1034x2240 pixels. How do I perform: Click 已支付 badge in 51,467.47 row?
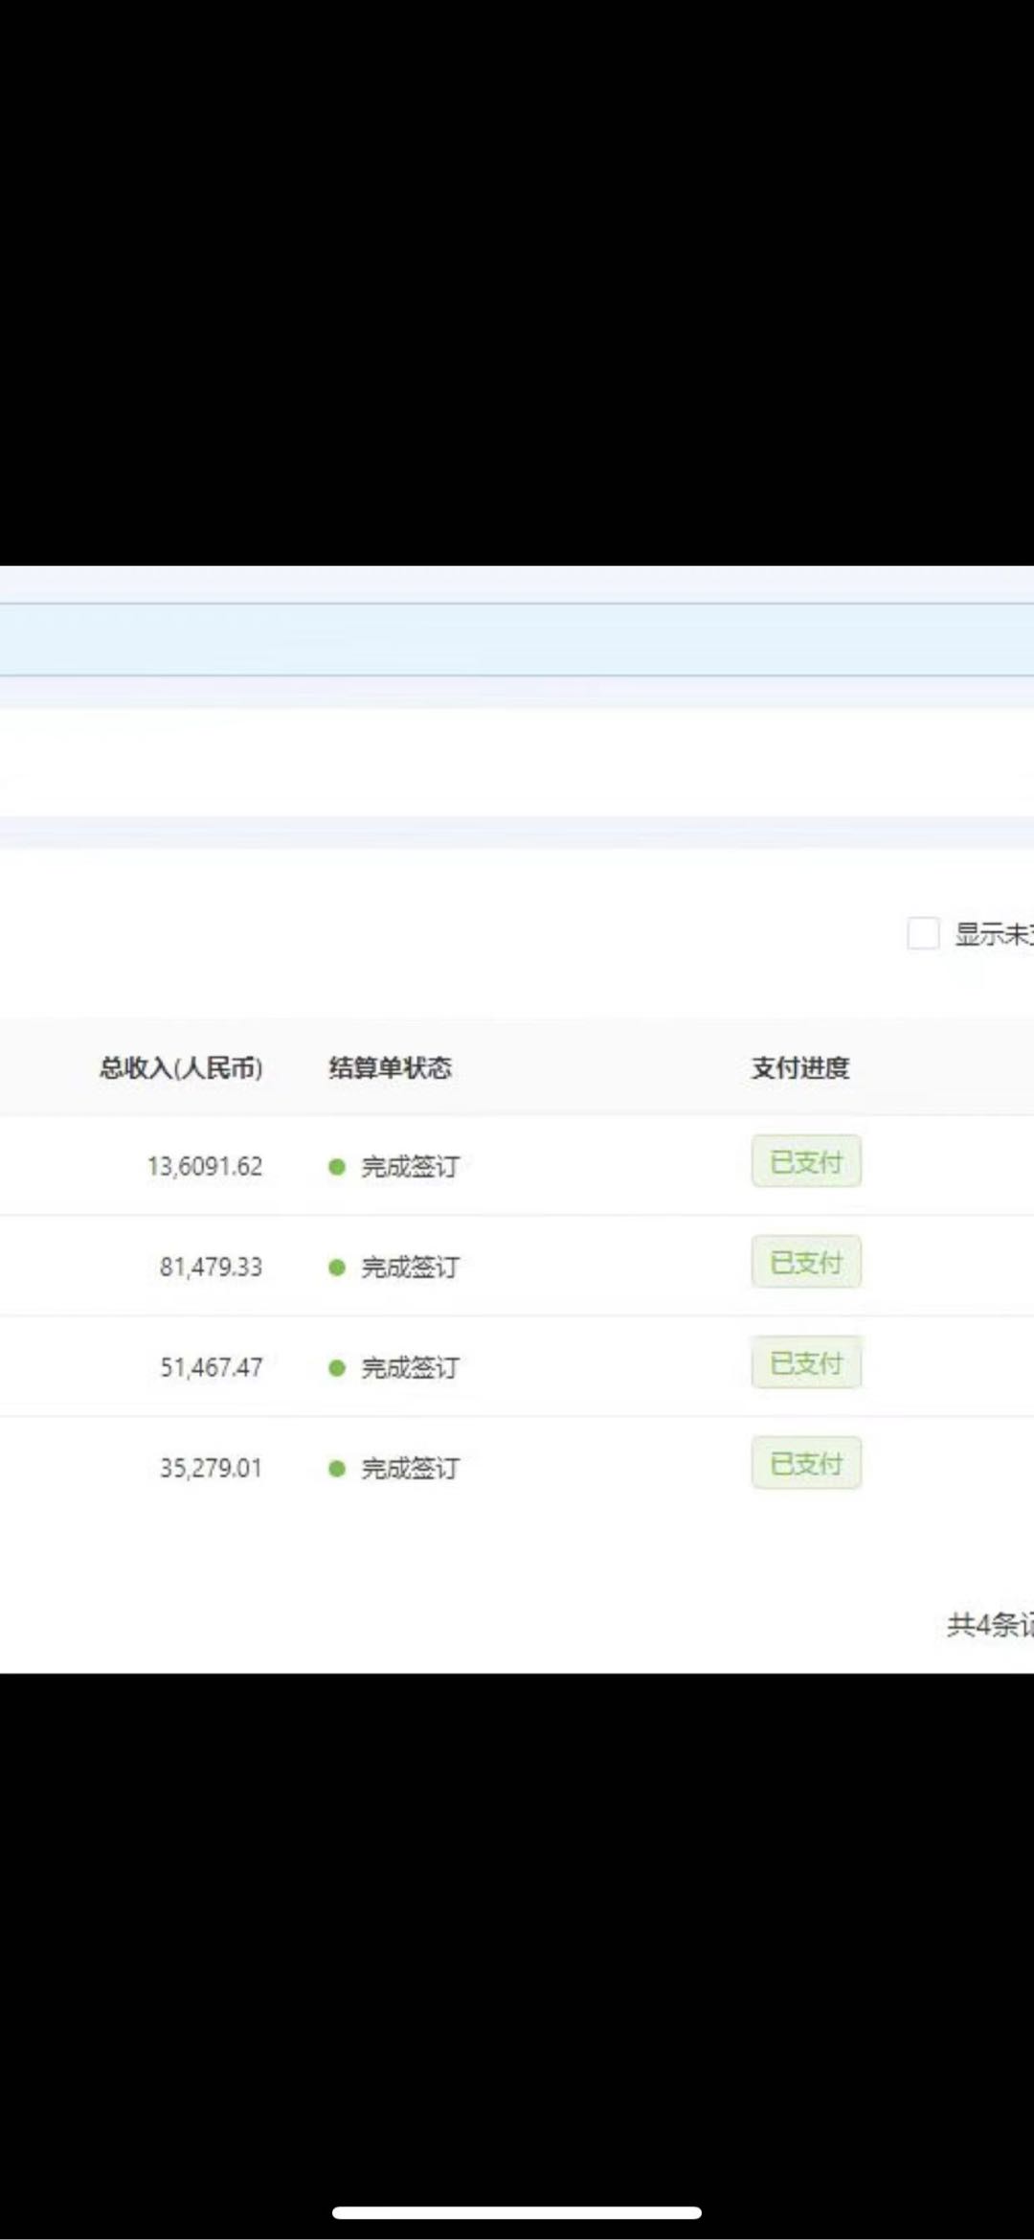(806, 1363)
